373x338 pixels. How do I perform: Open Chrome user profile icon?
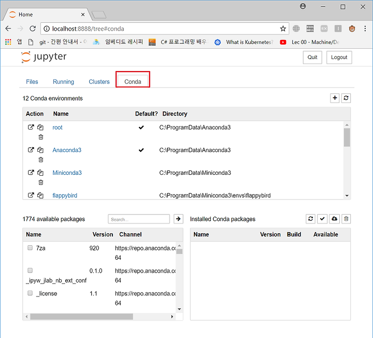(303, 6)
